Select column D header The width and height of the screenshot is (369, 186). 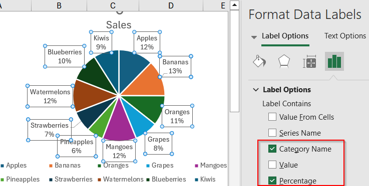[171, 5]
